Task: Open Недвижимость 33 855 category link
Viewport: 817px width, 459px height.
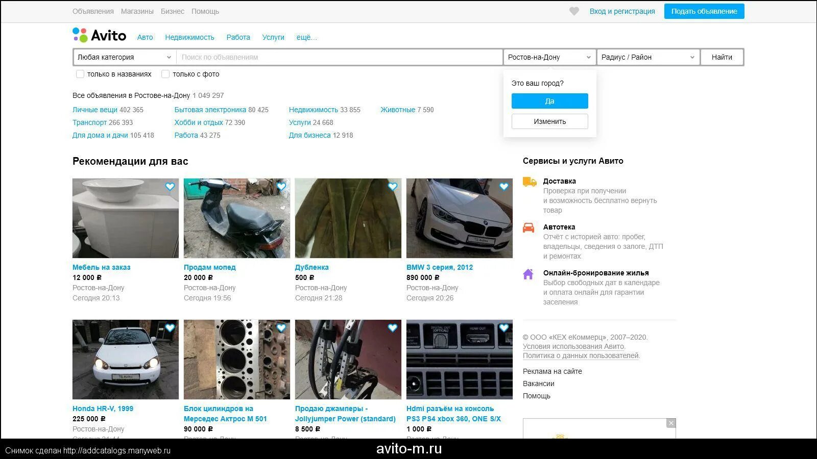Action: [314, 110]
